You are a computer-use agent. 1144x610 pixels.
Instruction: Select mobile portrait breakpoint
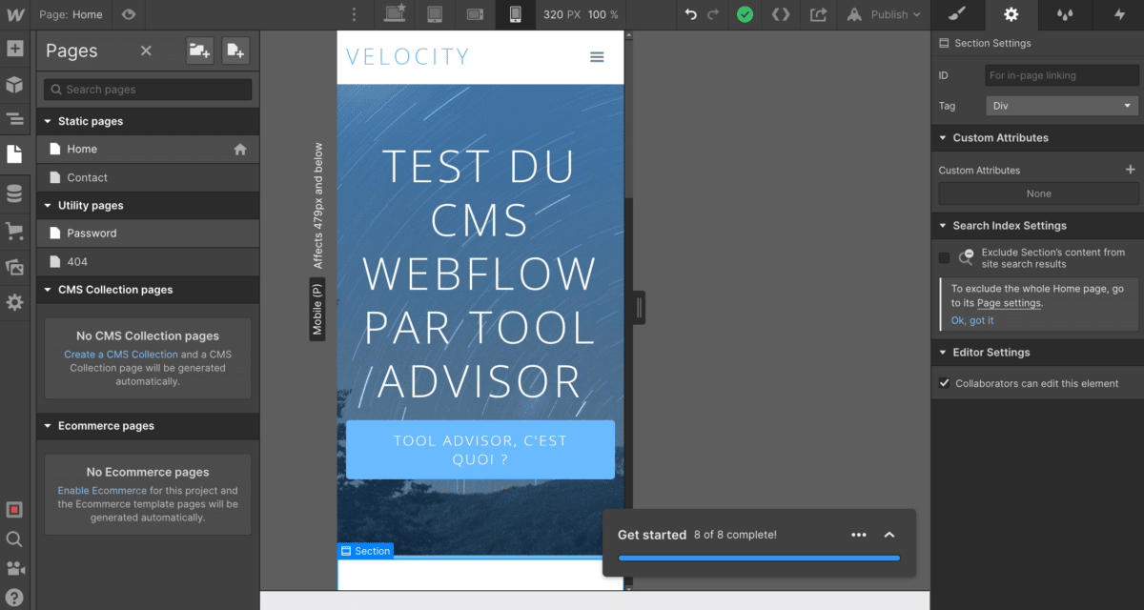pyautogui.click(x=515, y=14)
